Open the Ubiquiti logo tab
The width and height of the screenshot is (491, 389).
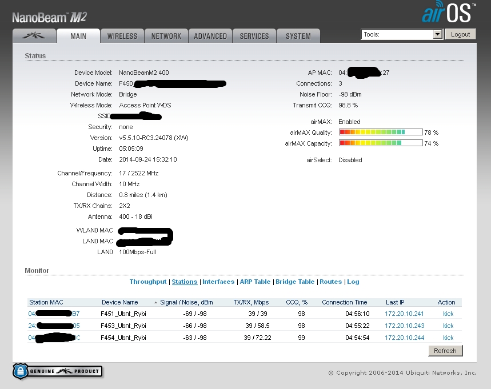tap(34, 36)
